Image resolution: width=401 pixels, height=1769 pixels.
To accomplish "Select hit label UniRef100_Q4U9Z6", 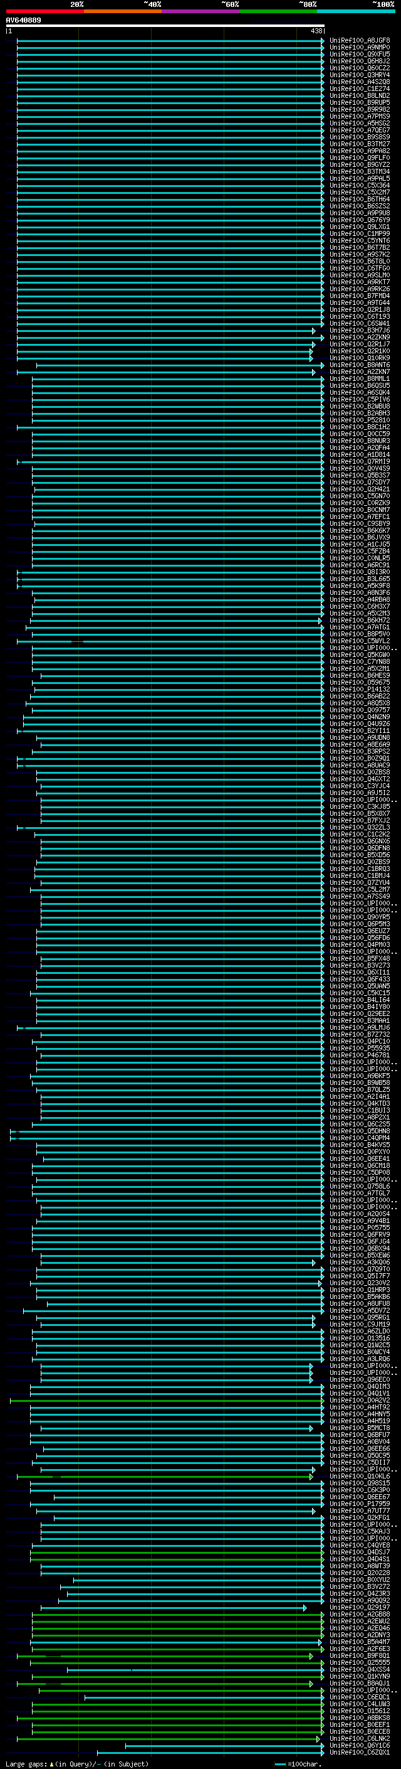I will (x=360, y=724).
